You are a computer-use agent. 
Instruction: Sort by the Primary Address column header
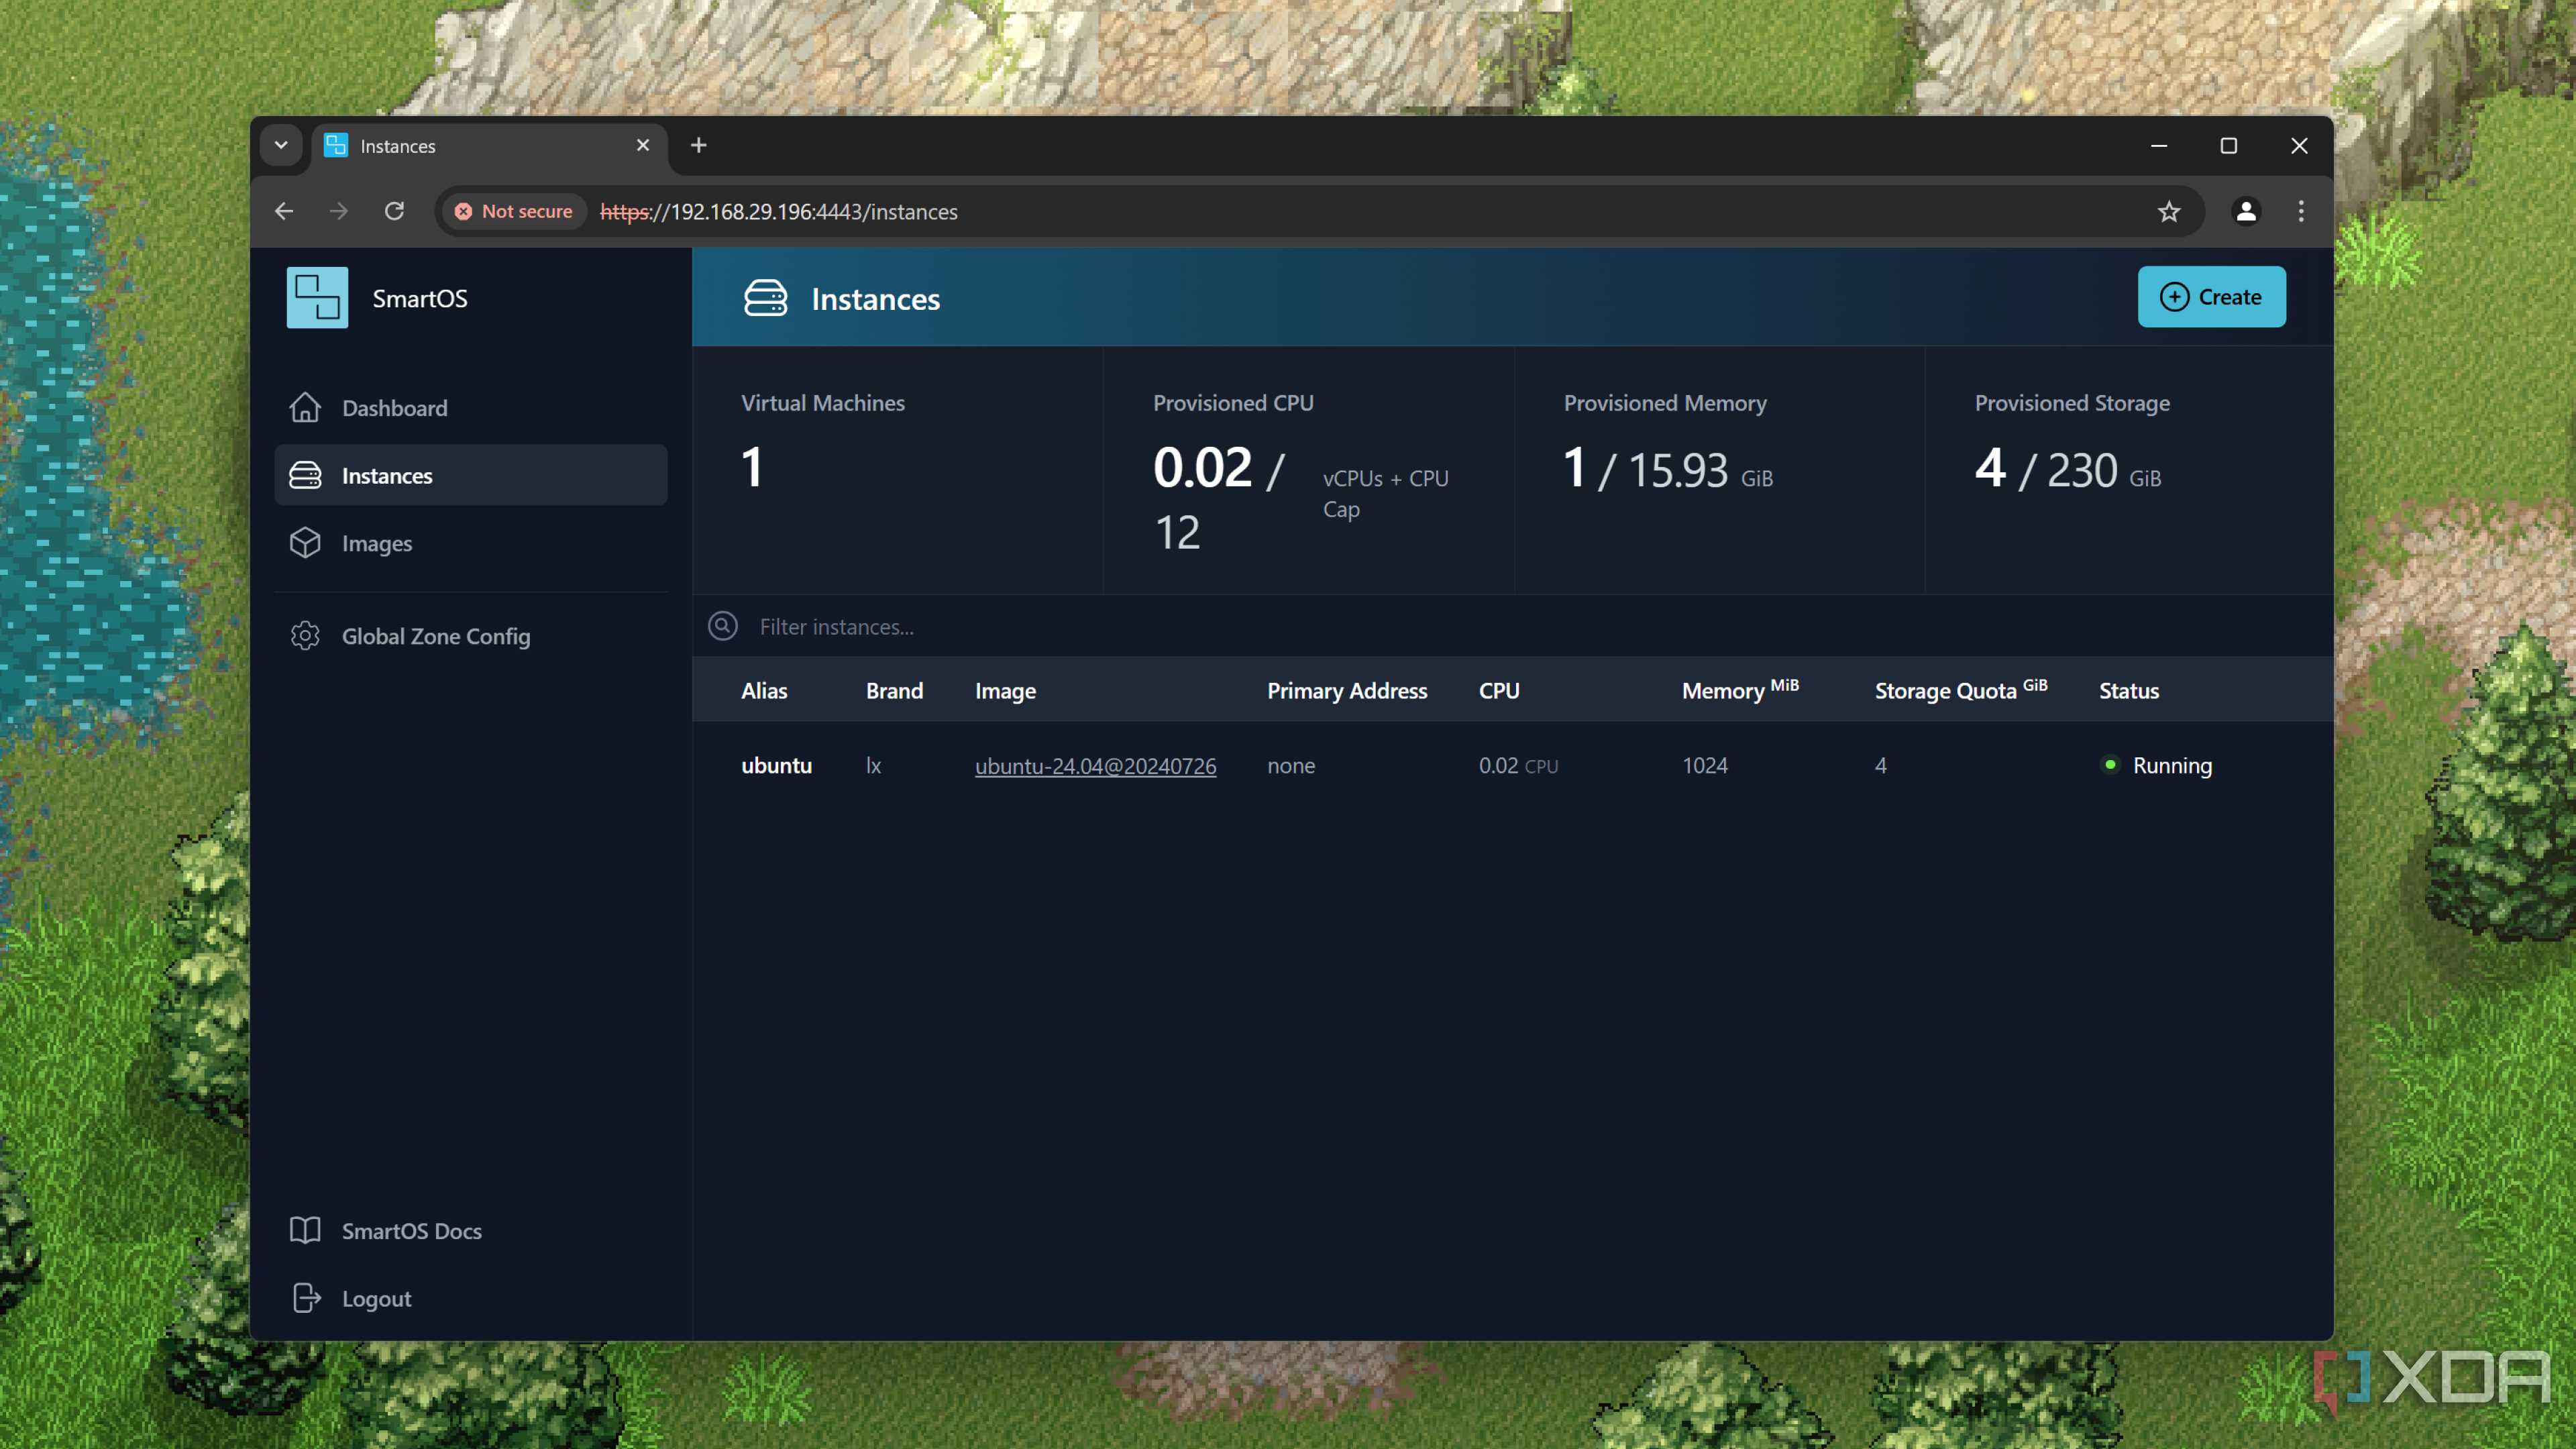(x=1347, y=691)
